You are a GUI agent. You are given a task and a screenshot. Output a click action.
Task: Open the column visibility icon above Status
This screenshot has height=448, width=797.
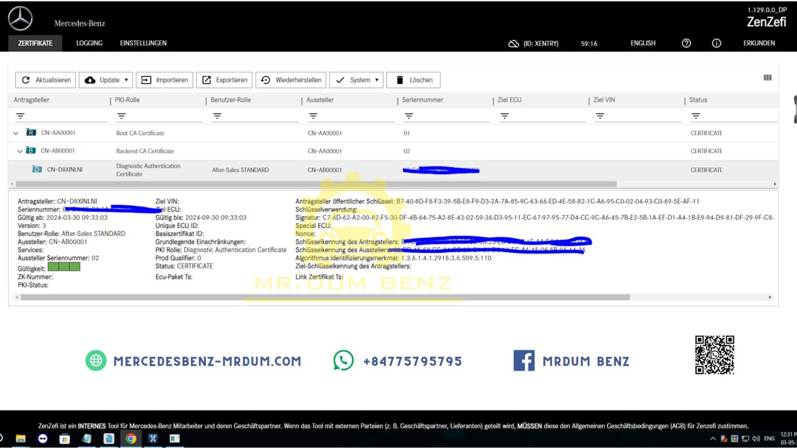coord(767,78)
